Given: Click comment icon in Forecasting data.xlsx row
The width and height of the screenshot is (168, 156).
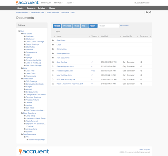Looking at the screenshot, I should 141,71.
